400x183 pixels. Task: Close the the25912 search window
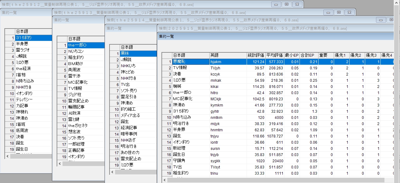(297, 4)
